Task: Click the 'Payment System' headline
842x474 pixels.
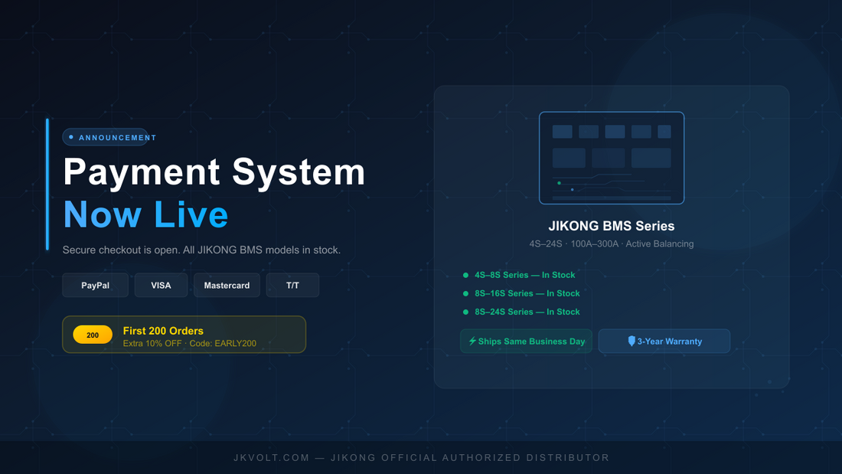Action: [214, 172]
